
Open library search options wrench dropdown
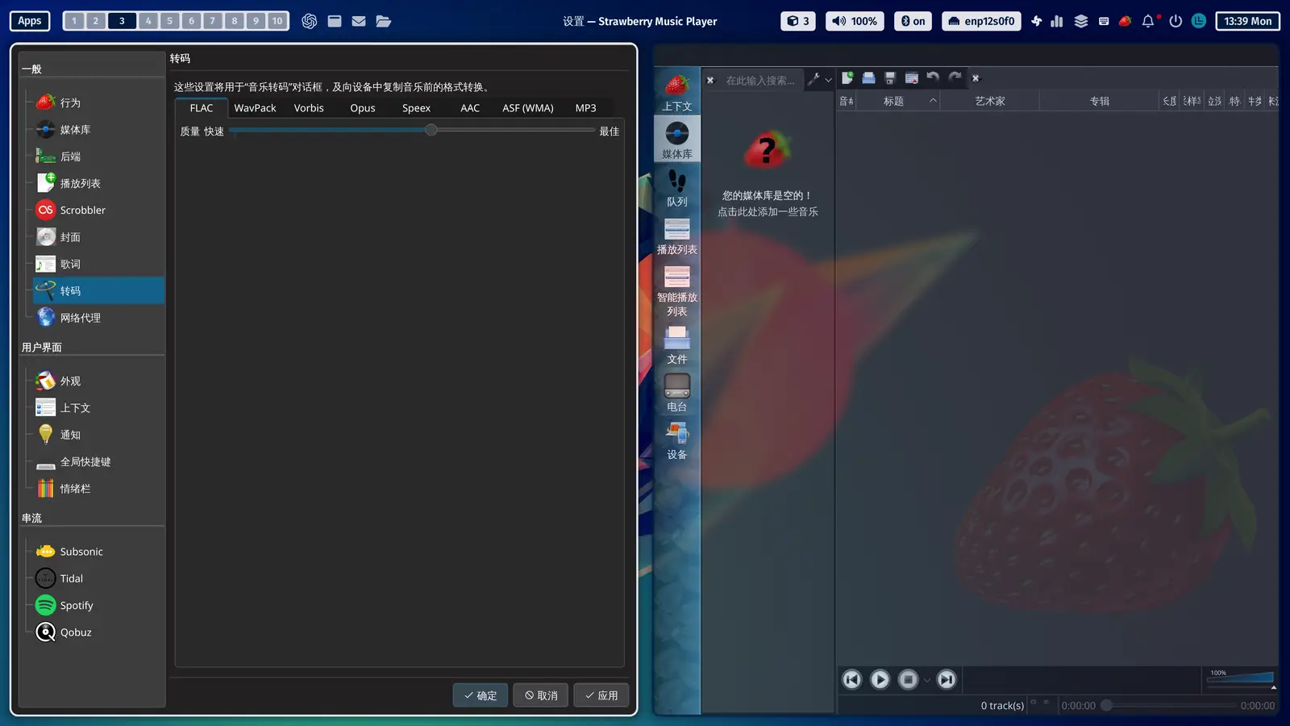(819, 79)
